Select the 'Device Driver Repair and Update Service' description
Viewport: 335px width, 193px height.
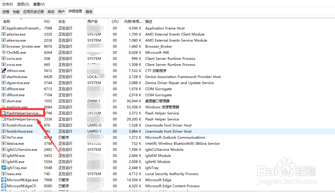coord(180,83)
